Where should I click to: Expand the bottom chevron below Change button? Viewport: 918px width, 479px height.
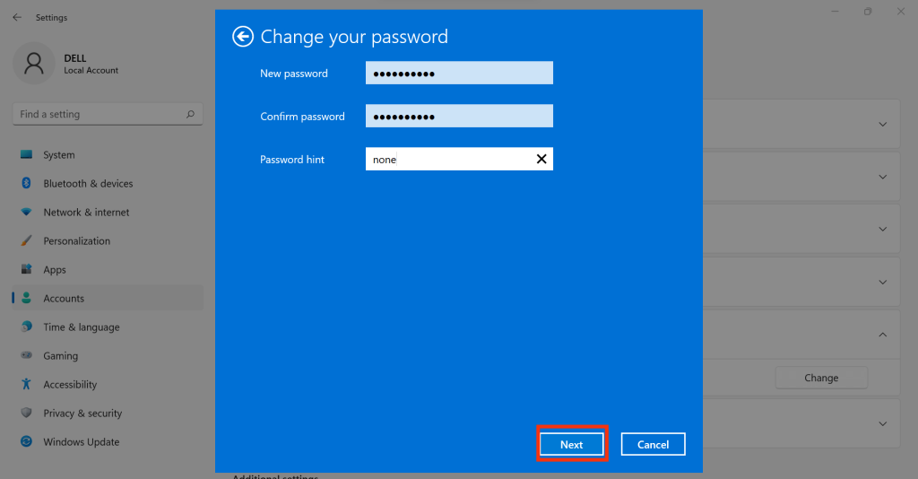pyautogui.click(x=882, y=424)
